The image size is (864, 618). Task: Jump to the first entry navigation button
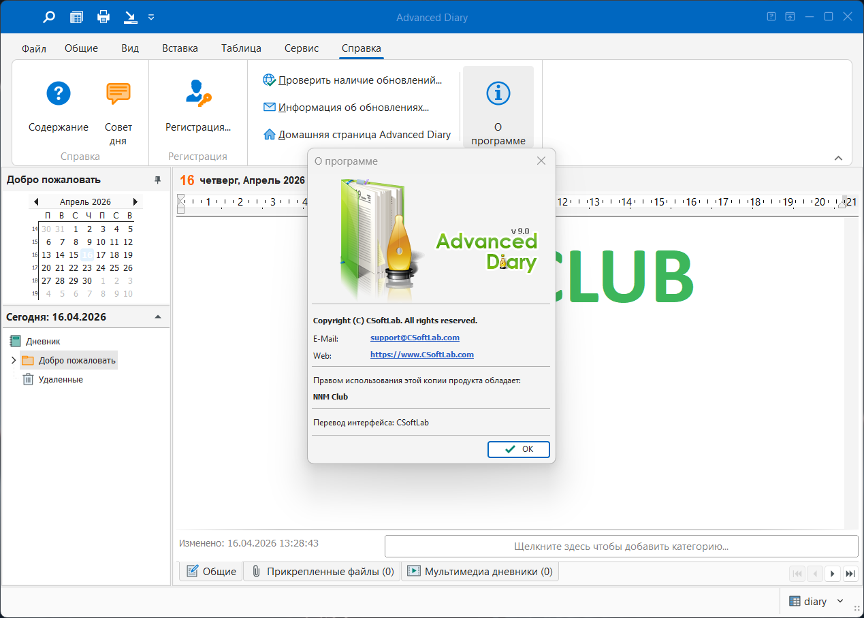[797, 574]
